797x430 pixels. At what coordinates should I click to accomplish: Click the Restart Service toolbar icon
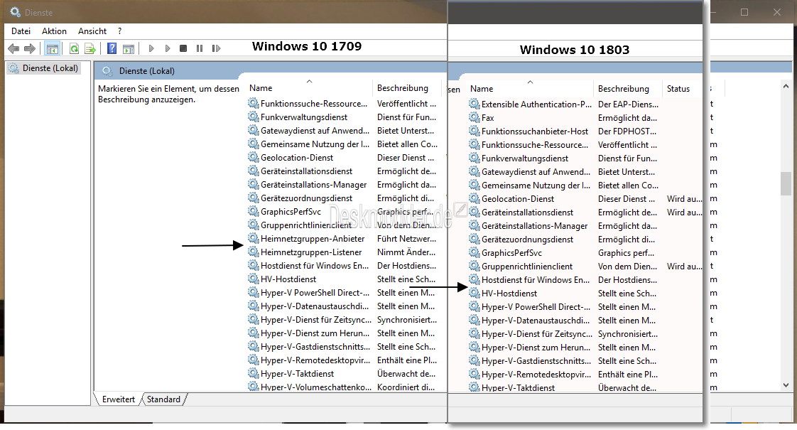(216, 48)
